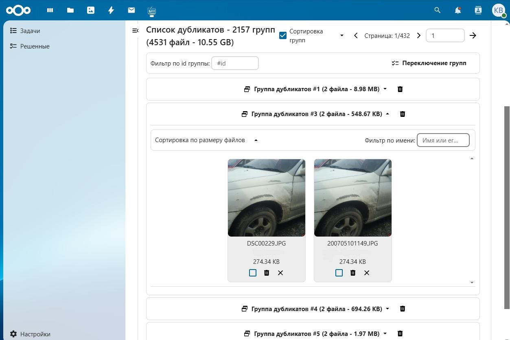Delete duplicate group #3 trash icon
Screen dimensions: 510x340
403,114
